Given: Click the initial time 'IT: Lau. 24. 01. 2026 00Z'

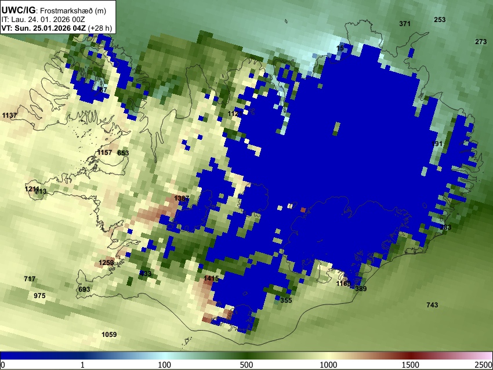Looking at the screenshot, I should click(x=43, y=20).
